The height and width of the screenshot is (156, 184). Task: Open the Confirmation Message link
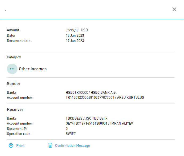coord(72,146)
